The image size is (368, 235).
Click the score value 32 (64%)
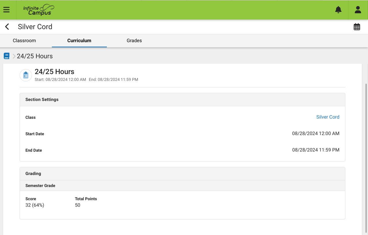[x=35, y=205]
